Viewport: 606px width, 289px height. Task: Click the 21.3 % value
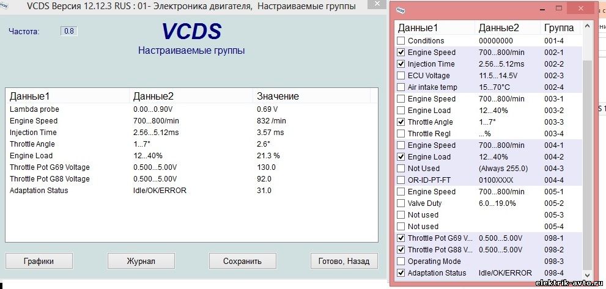point(268,156)
